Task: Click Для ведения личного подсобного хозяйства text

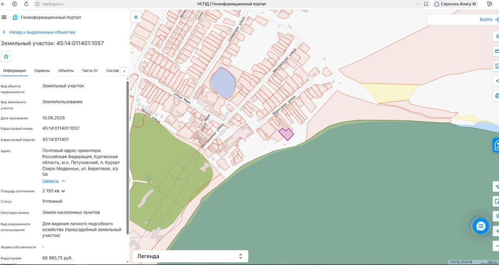Action: pyautogui.click(x=82, y=229)
